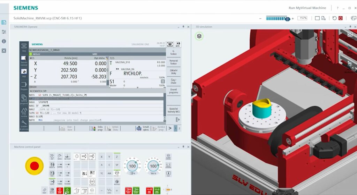Select increment 10 000 key
Screen dimensions: 357x195
(67, 182)
